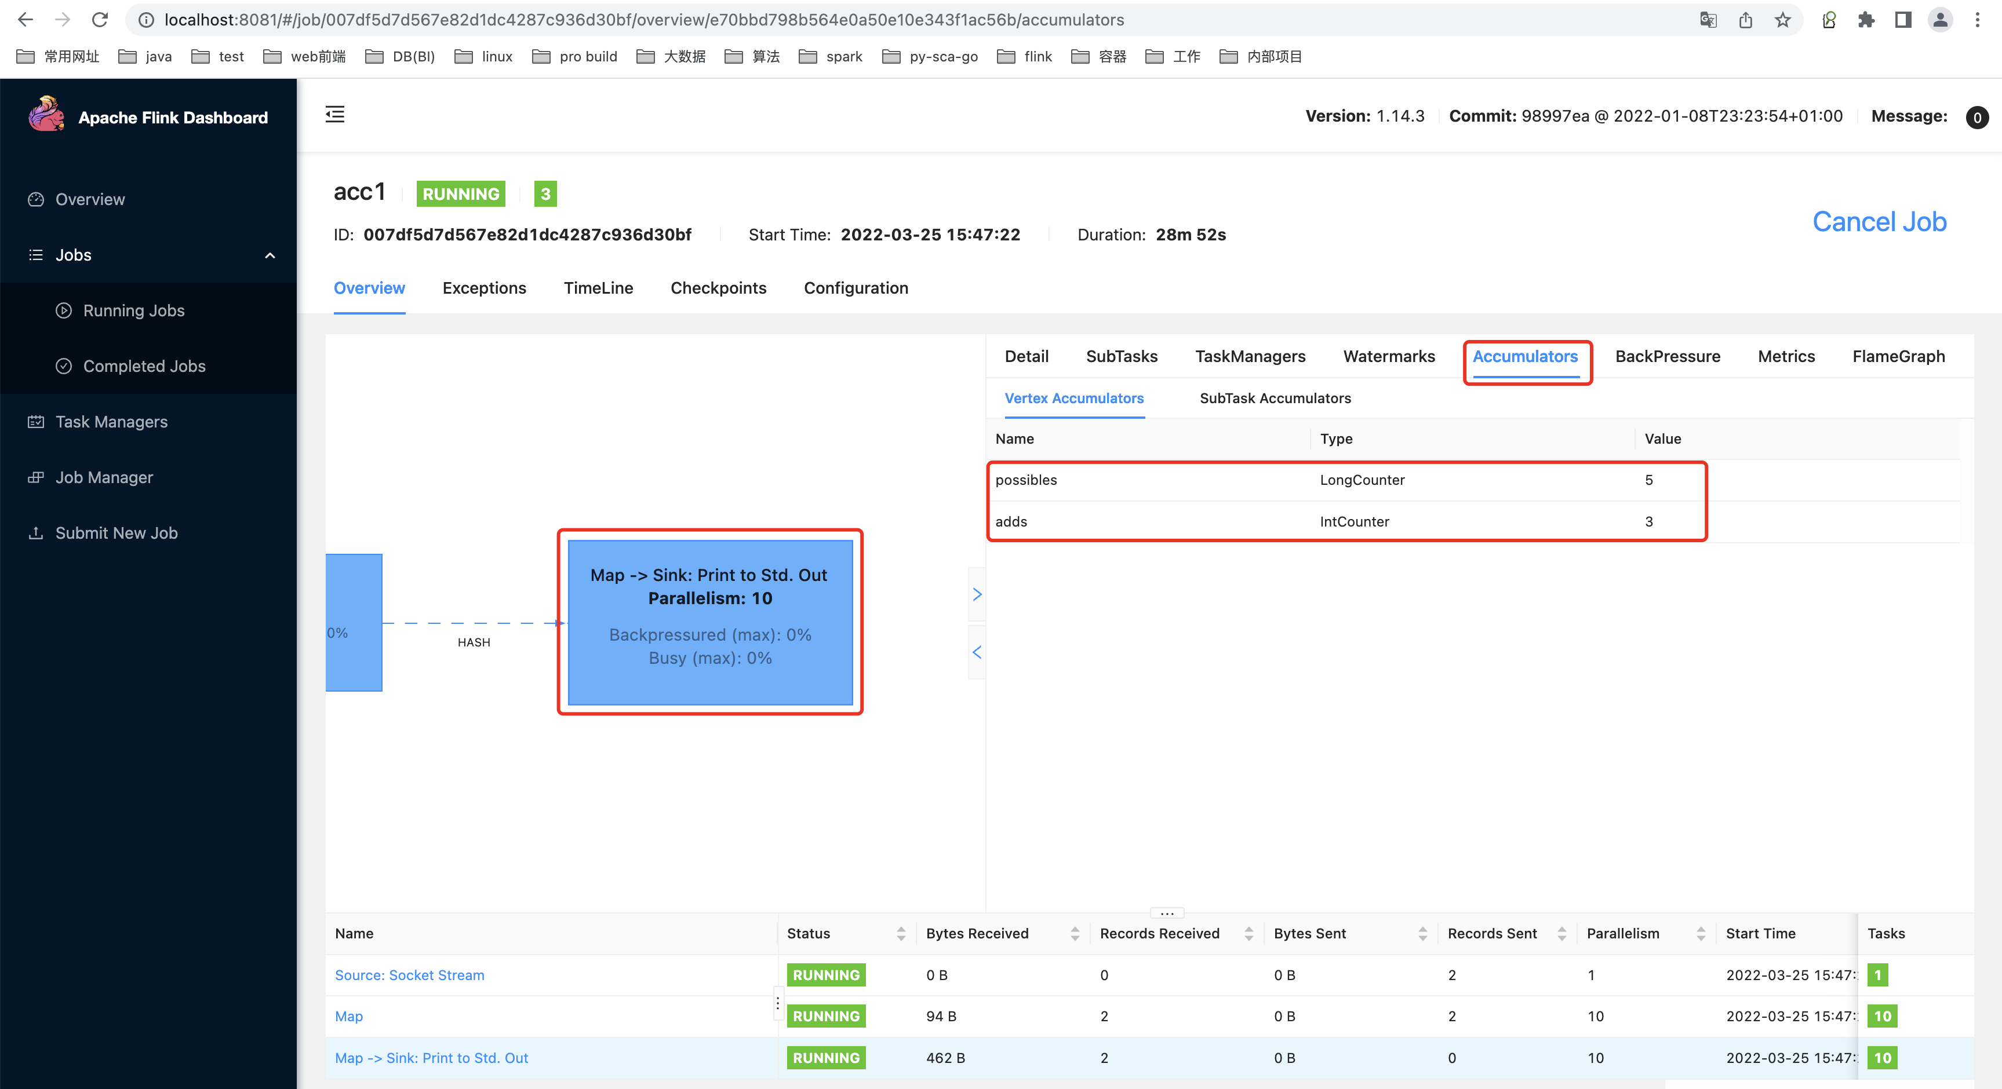This screenshot has width=2002, height=1089.
Task: Click the share page icon
Action: click(x=1746, y=20)
